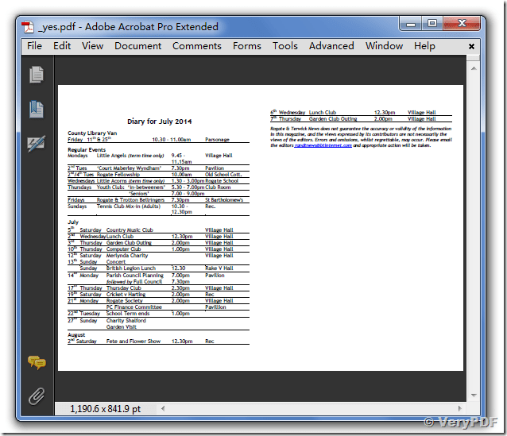Open the Help menu

coord(424,46)
